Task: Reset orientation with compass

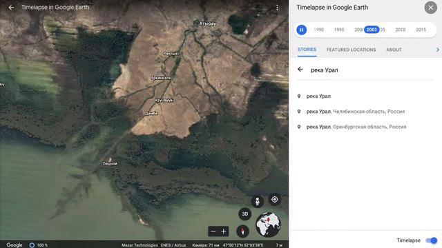Action: pos(242,231)
